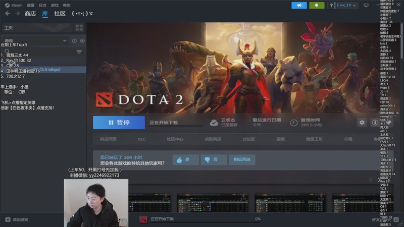Open advanced filter settings icon
Screen dimensions: 404x227
tap(79, 52)
